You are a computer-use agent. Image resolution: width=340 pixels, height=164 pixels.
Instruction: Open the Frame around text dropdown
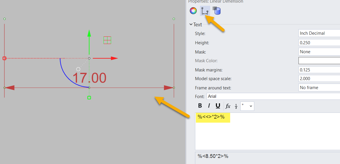tap(319, 88)
